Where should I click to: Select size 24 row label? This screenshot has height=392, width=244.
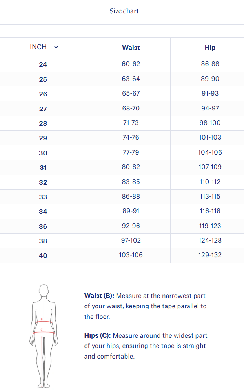point(43,64)
